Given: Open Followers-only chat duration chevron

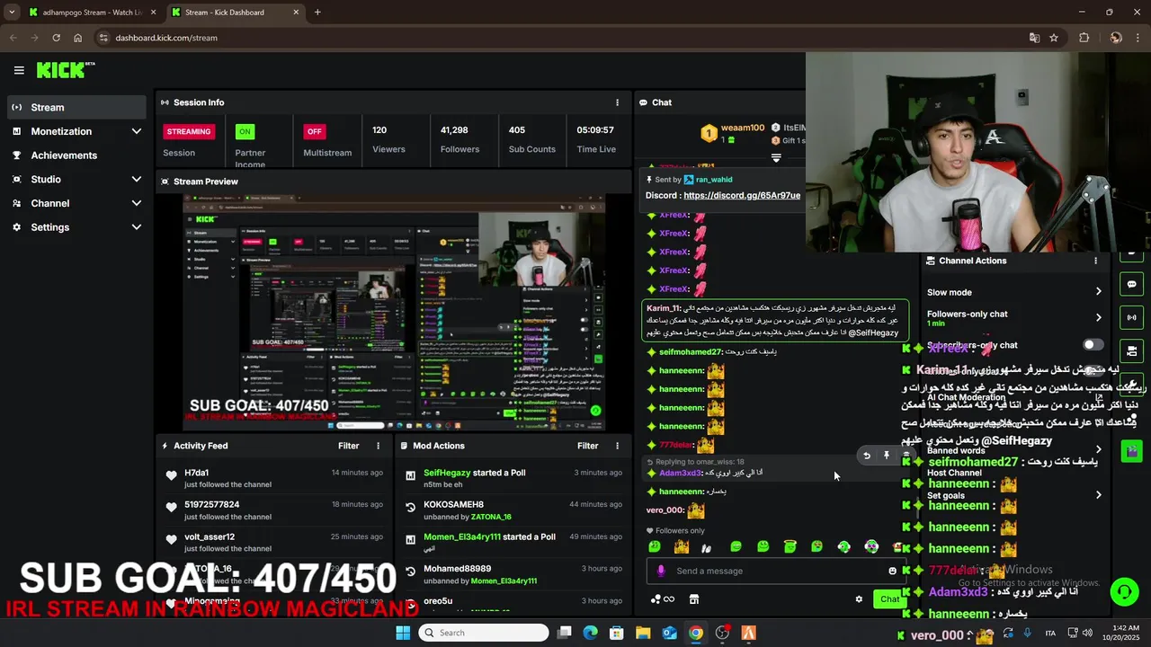Looking at the screenshot, I should coord(1098,317).
